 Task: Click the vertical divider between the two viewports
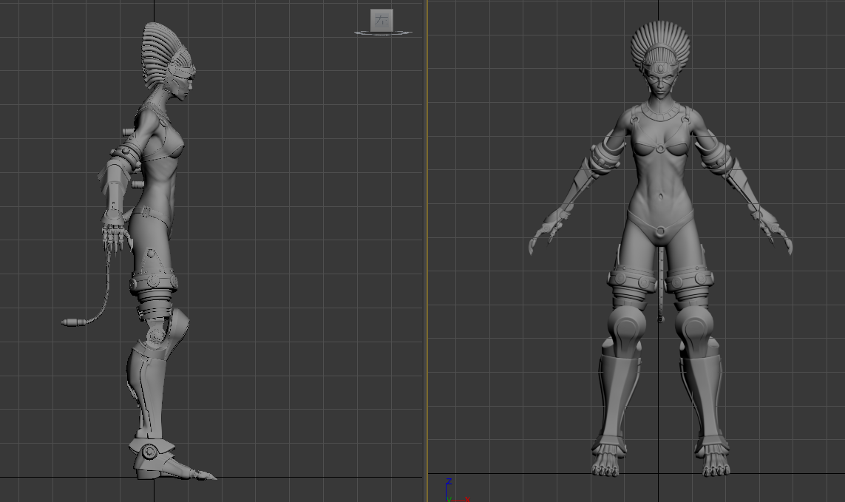click(425, 251)
